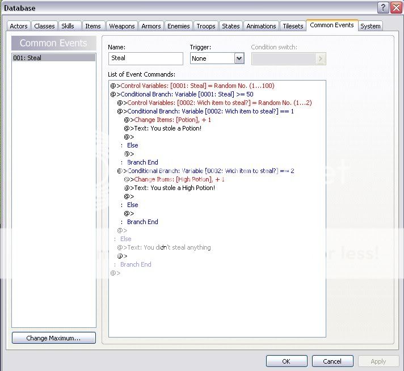Go to the Items tab

click(92, 26)
